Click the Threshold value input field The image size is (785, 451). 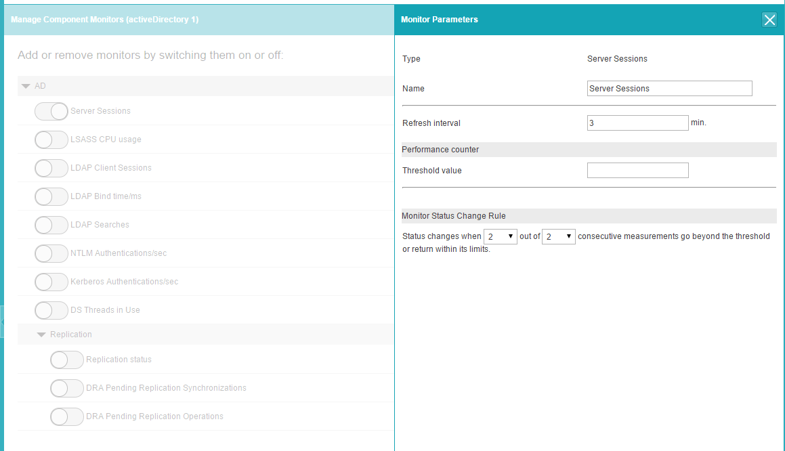pos(637,171)
